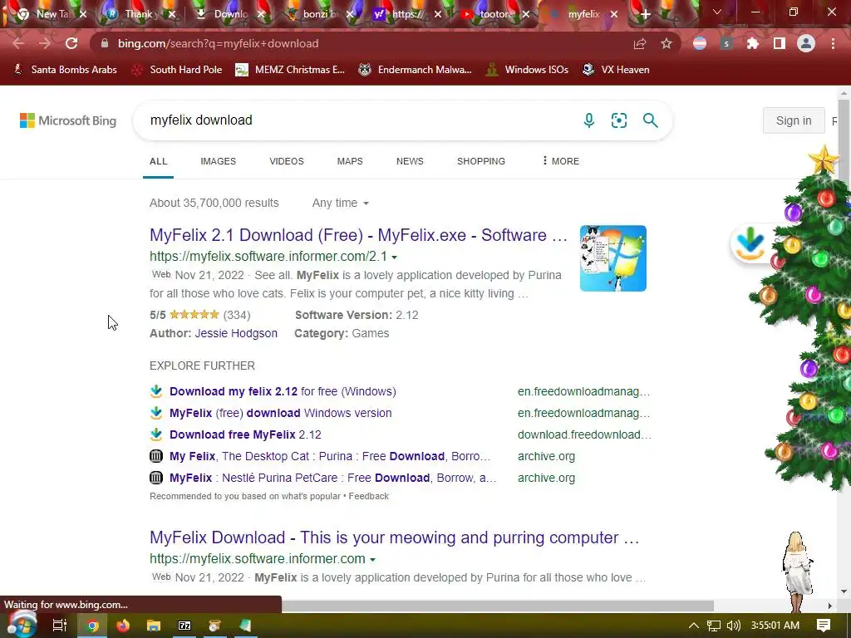Click the horizontal page scrollbar
The image size is (851, 638).
497,606
